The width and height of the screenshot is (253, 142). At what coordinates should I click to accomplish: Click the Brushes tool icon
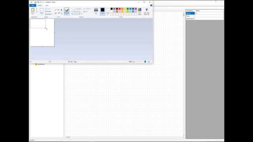[67, 10]
